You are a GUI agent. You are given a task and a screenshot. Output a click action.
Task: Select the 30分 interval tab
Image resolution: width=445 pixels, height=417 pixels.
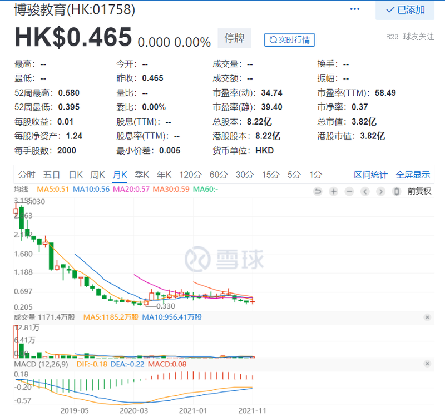pos(245,175)
